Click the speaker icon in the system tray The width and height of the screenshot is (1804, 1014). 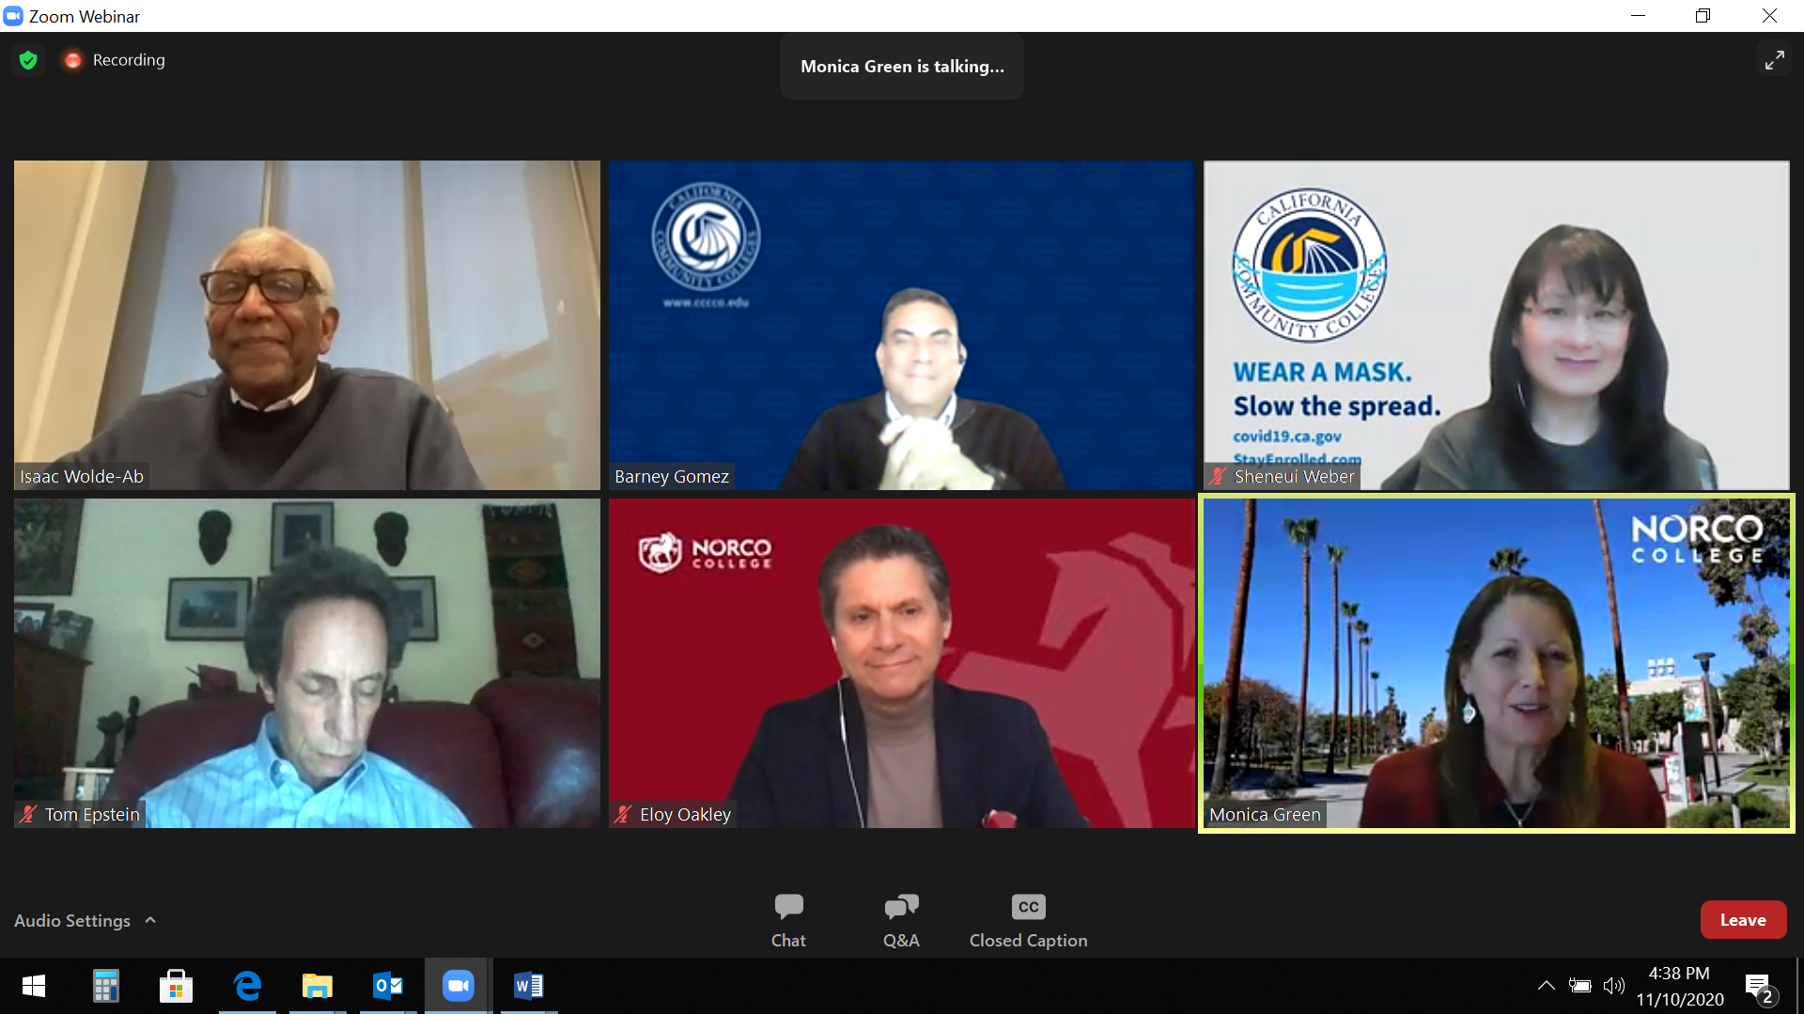coord(1615,985)
